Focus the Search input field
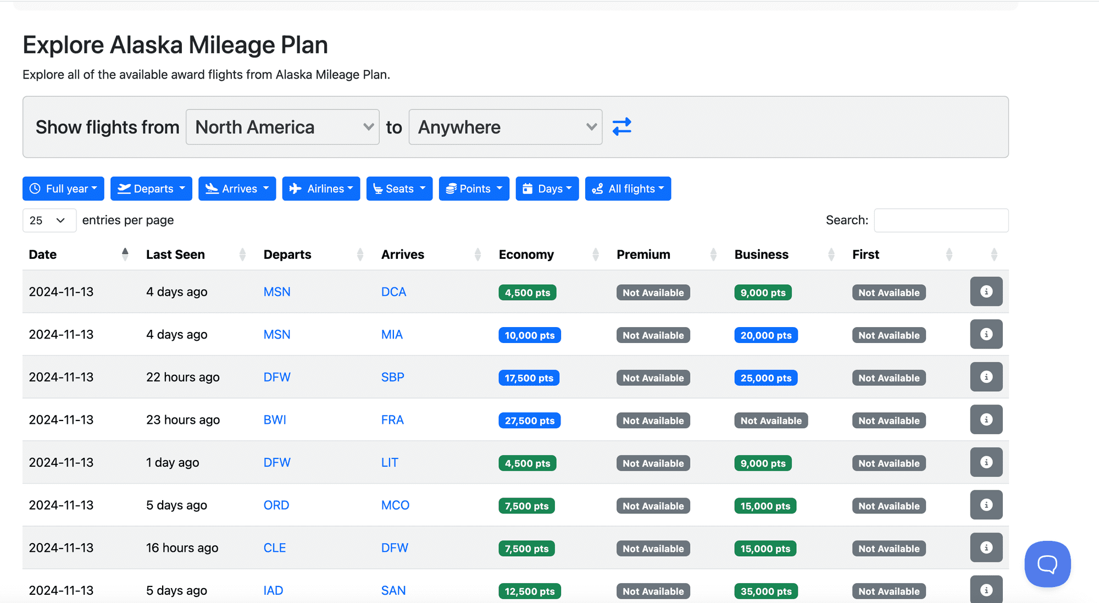 tap(941, 220)
